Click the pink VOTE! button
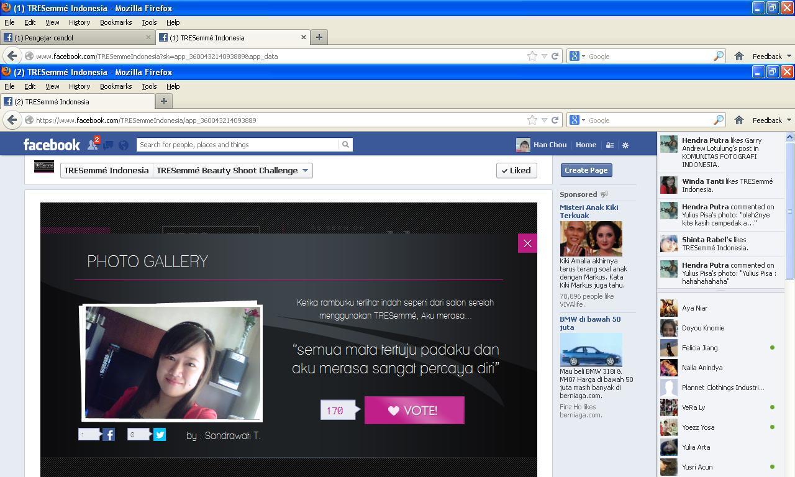This screenshot has height=477, width=795. 414,411
